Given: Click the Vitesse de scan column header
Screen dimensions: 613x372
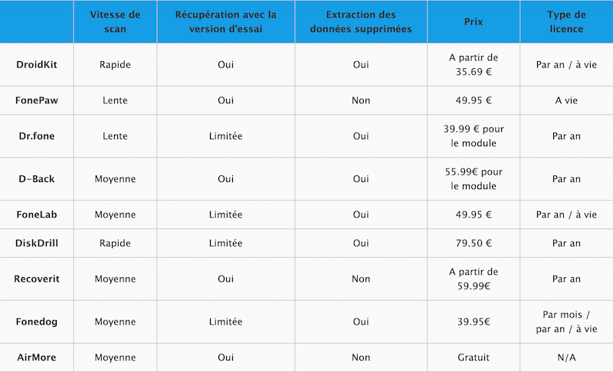Looking at the screenshot, I should [115, 21].
